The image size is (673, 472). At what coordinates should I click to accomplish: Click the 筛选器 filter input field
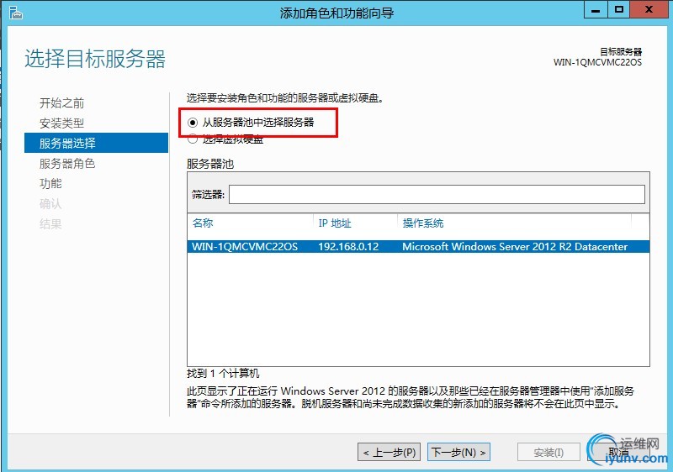click(x=437, y=195)
